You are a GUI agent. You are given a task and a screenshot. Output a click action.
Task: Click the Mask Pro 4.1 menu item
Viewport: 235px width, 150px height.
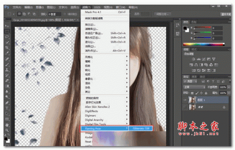[x=105, y=12]
